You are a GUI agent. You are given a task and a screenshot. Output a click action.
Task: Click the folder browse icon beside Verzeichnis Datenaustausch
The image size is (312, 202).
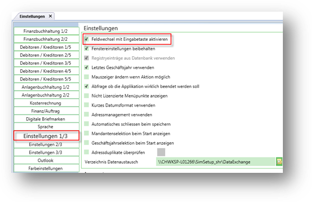coord(279,162)
